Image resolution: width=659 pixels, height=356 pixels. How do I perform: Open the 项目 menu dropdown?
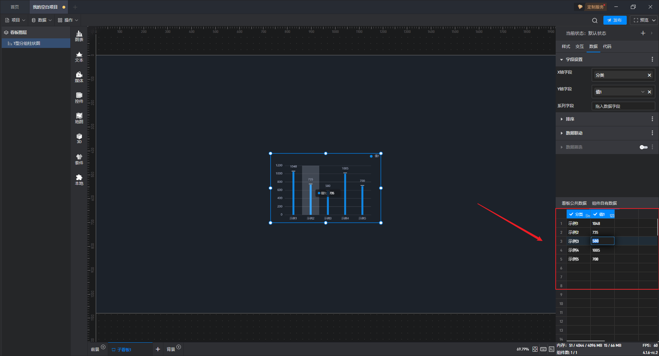click(15, 20)
